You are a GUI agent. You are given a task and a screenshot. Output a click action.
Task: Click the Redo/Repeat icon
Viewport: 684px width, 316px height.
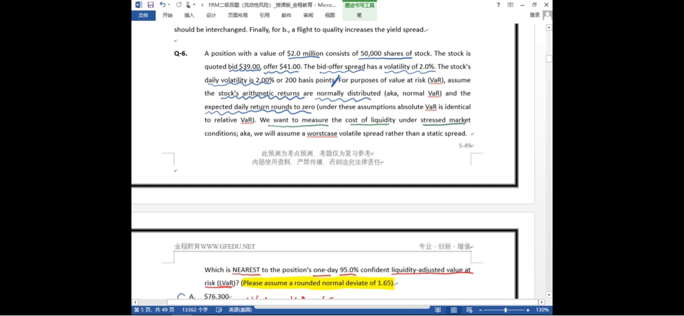click(178, 5)
